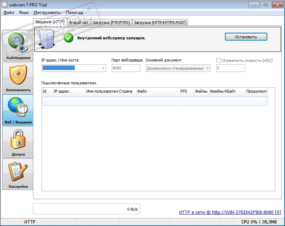Viewport: 285px width, 226px height.
Task: Open the Допуск padlock section
Action: tap(18, 142)
